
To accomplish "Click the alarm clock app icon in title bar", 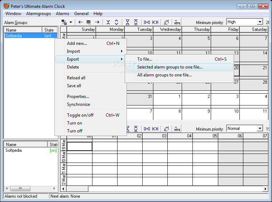I will [x=6, y=6].
